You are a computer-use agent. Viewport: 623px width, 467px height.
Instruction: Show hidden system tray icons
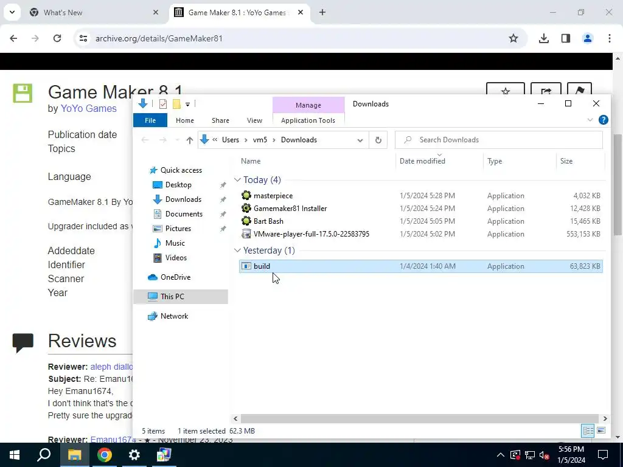tap(501, 455)
